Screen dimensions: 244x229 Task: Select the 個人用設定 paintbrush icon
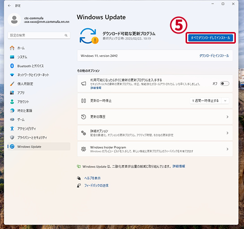[12, 84]
